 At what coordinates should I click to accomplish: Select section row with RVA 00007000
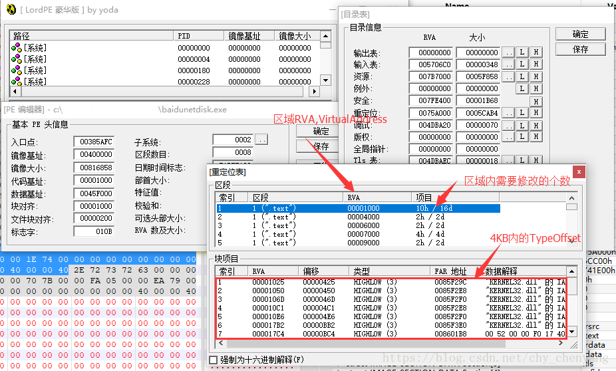[358, 234]
